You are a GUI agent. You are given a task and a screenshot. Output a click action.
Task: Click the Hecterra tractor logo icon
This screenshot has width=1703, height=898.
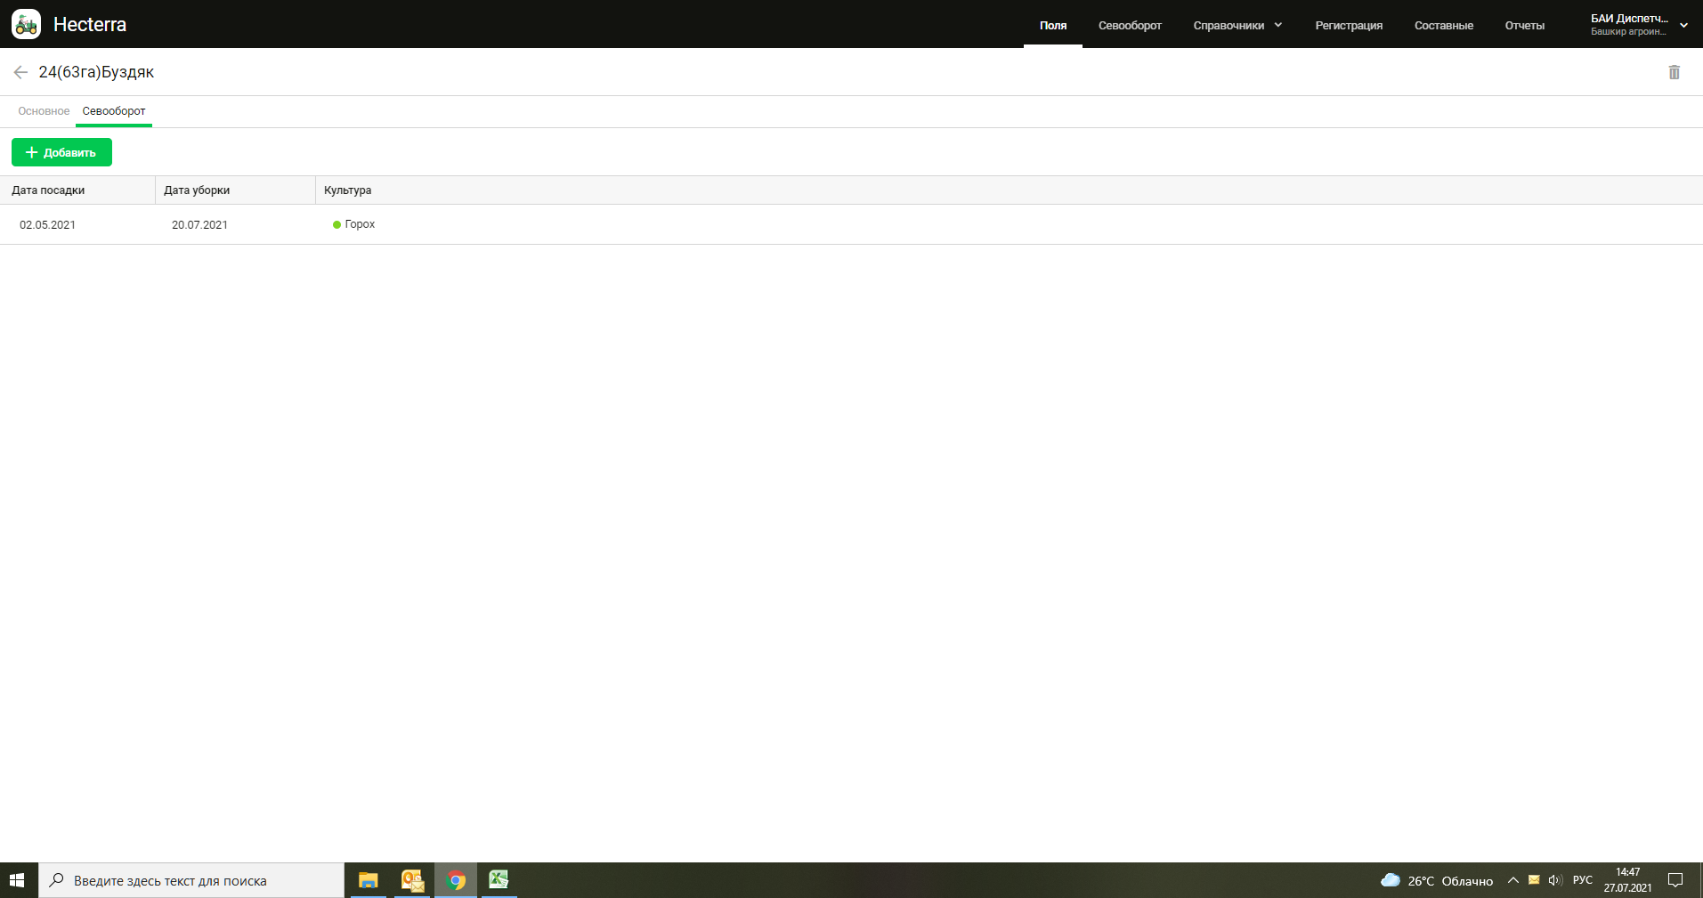pyautogui.click(x=26, y=24)
